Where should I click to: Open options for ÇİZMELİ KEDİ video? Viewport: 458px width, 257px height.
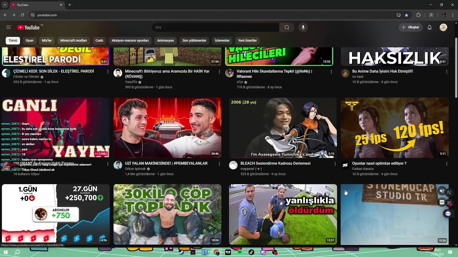click(108, 72)
